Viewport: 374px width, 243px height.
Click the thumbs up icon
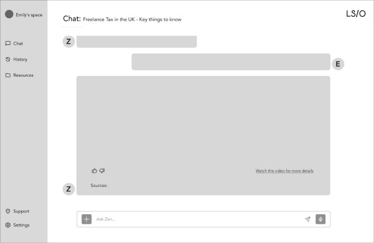pos(94,171)
